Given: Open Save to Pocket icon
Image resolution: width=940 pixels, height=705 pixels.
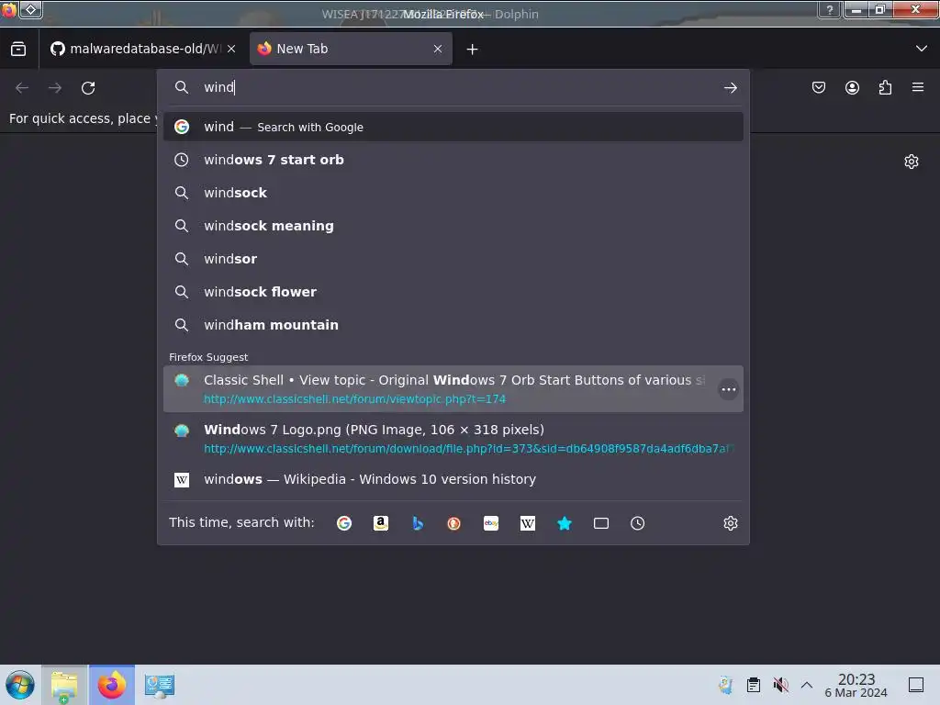Looking at the screenshot, I should coord(818,88).
